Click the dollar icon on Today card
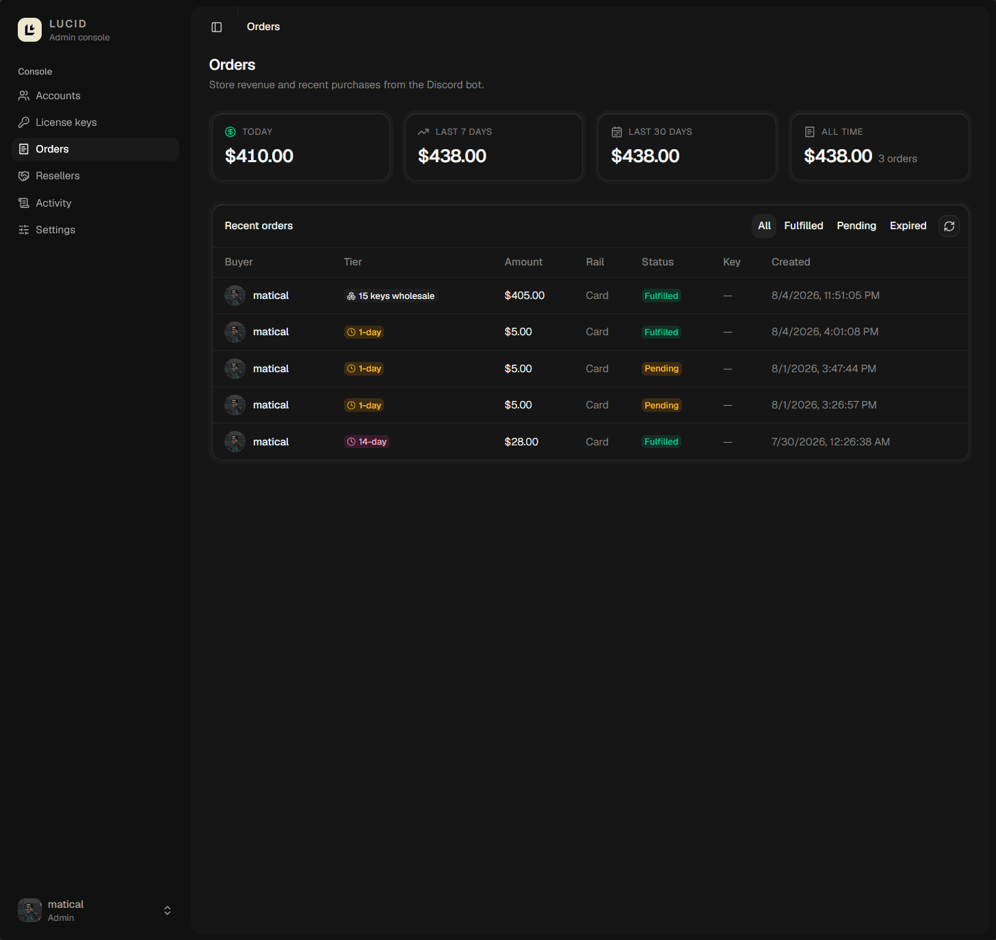This screenshot has height=940, width=996. tap(231, 132)
